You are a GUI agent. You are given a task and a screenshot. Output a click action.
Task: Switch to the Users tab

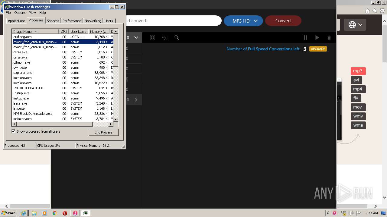(109, 21)
